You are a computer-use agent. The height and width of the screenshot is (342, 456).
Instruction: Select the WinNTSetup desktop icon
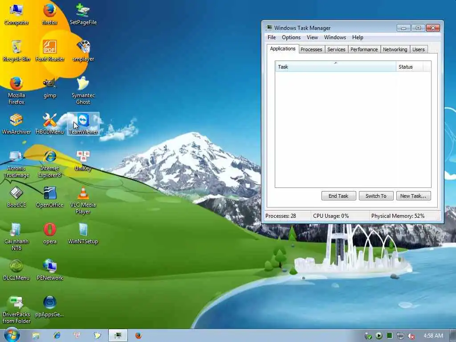click(x=83, y=233)
